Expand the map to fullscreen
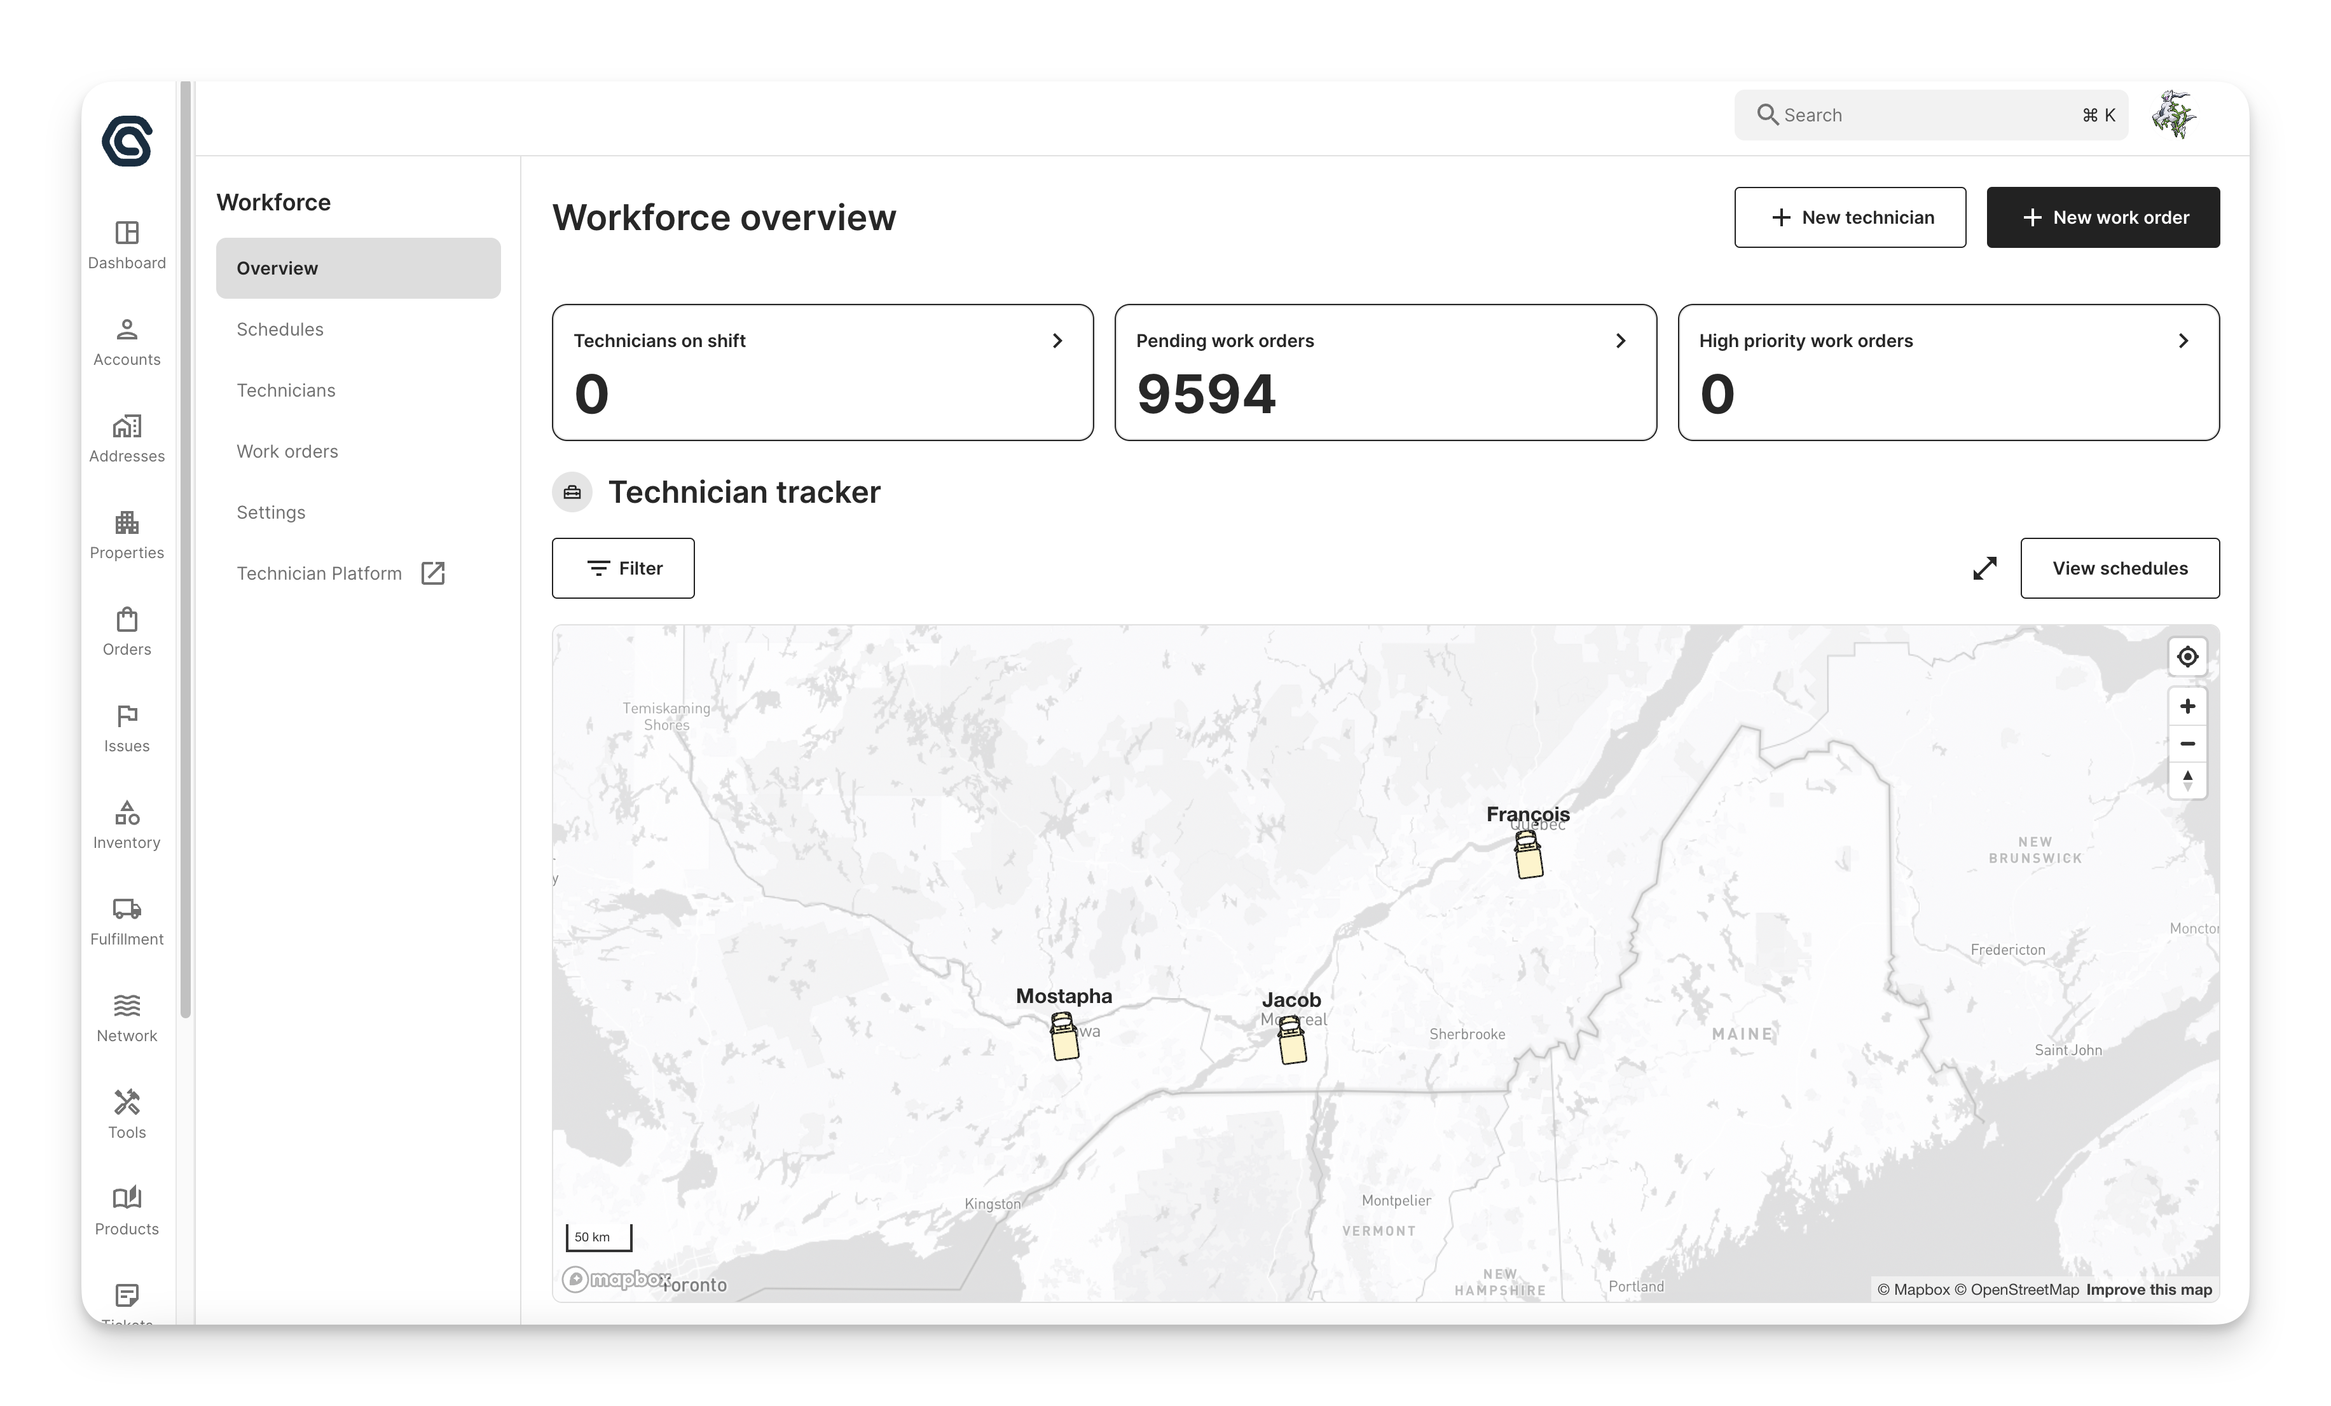 pyautogui.click(x=1984, y=568)
